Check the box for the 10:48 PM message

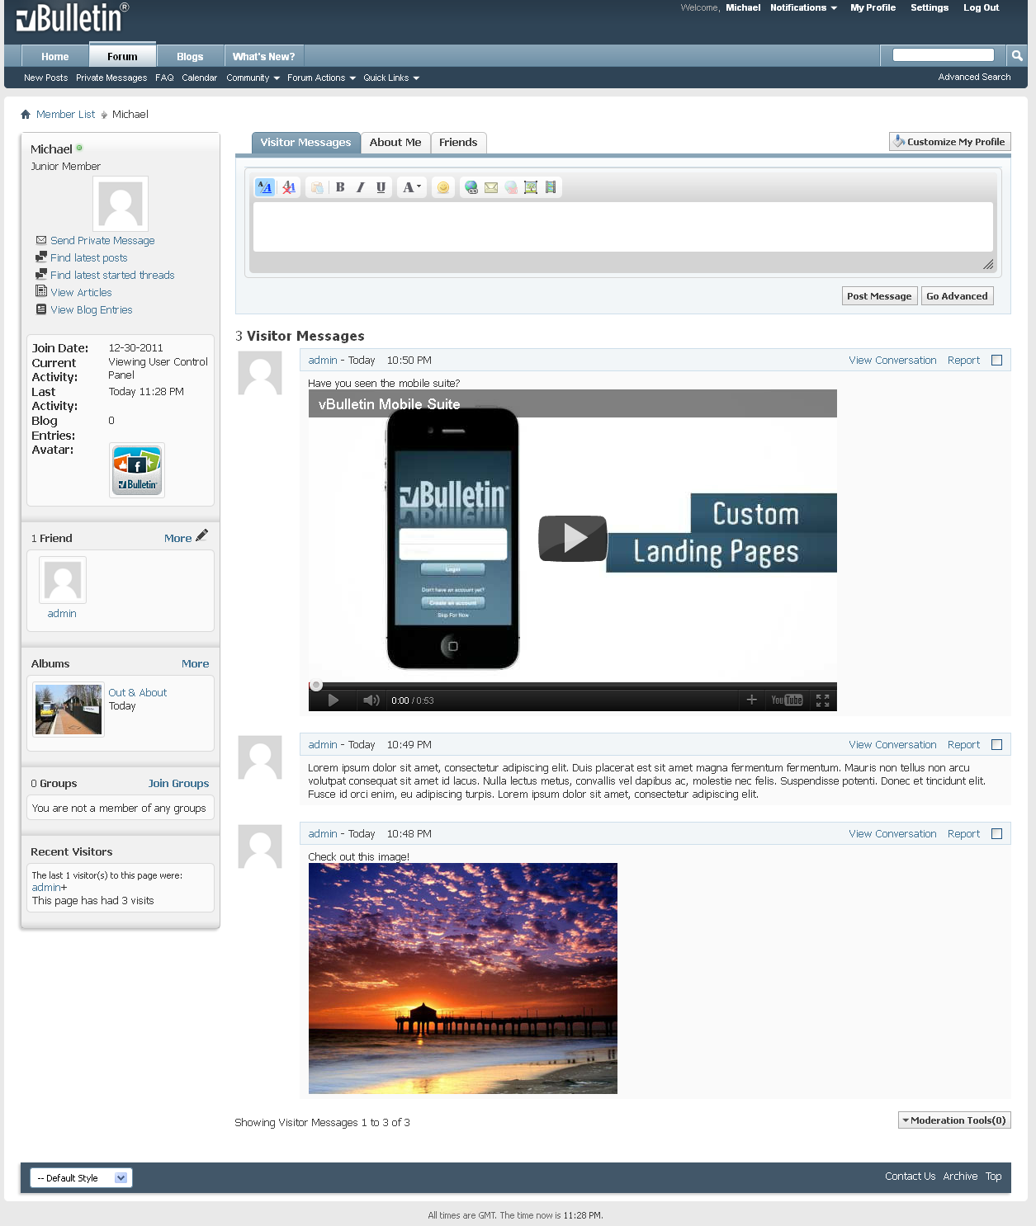(x=996, y=834)
